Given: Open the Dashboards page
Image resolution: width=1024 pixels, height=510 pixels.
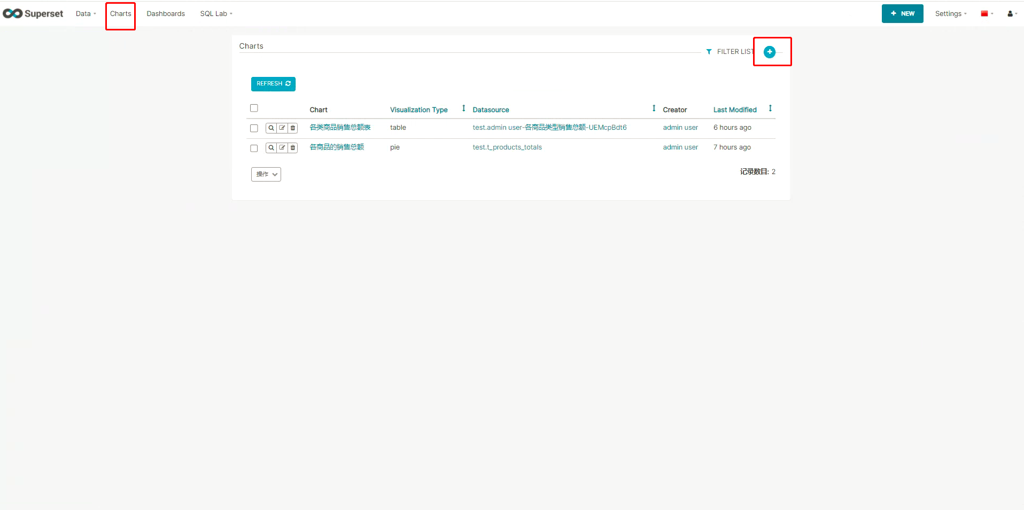Looking at the screenshot, I should [x=166, y=14].
